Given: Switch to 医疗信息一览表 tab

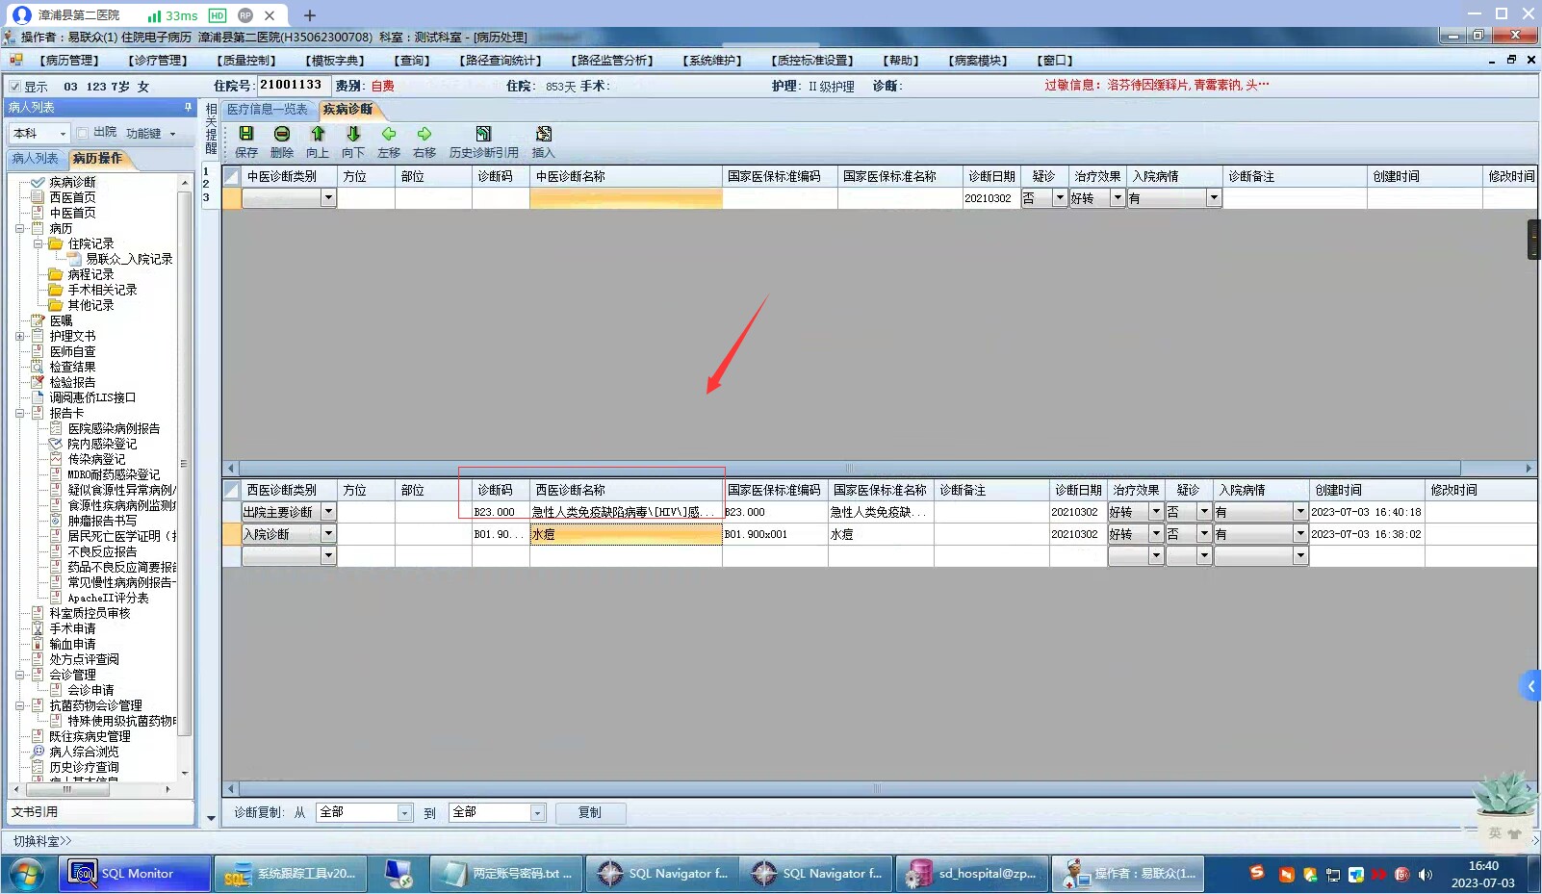Looking at the screenshot, I should click(x=268, y=110).
